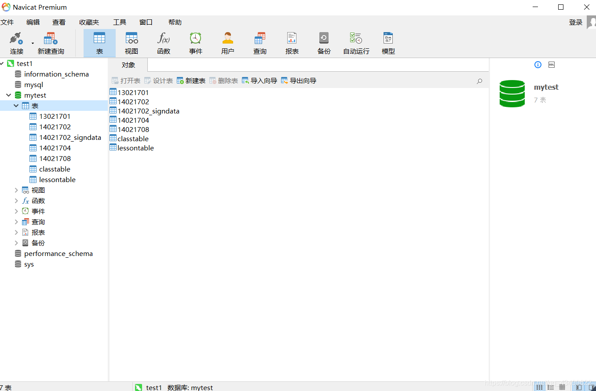596x391 pixels.
Task: Click the 删除表 button
Action: [223, 81]
